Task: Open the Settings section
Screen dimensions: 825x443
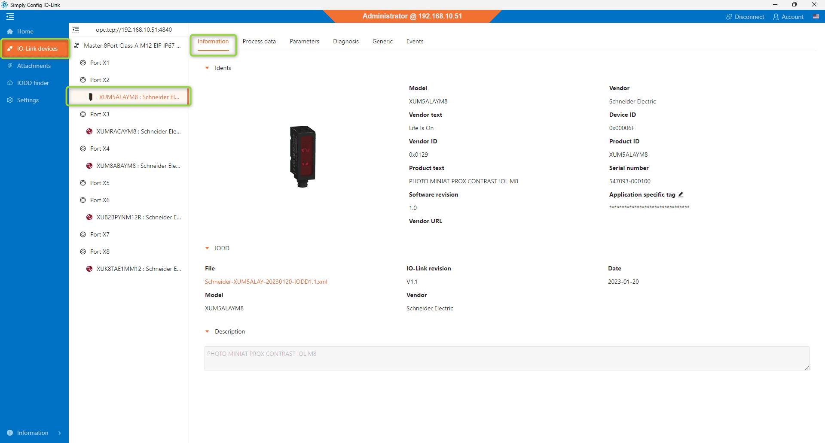Action: 27,100
